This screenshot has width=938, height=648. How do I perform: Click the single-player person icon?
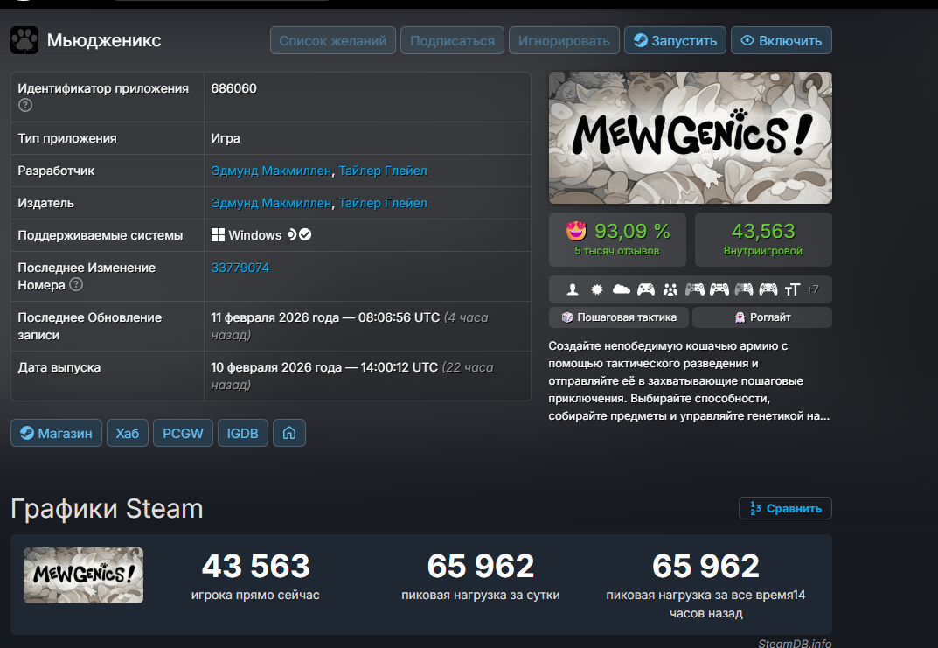coord(573,290)
